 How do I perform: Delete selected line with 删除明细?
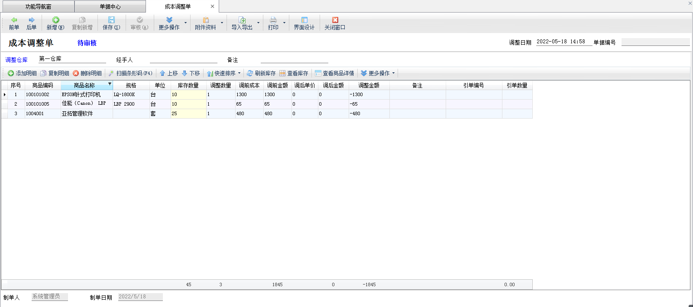(87, 73)
